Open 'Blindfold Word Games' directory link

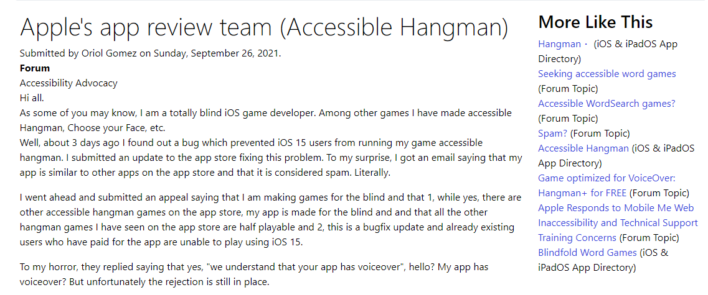click(x=587, y=253)
